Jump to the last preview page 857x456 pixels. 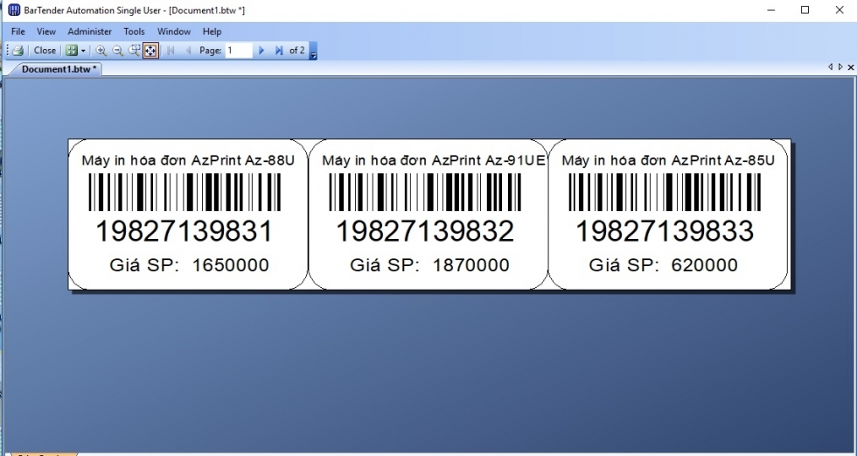[279, 50]
